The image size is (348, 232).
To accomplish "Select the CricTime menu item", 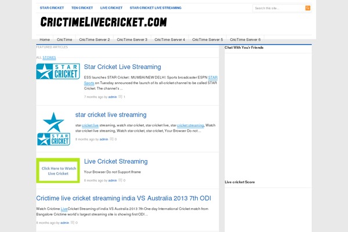I will pos(64,39).
